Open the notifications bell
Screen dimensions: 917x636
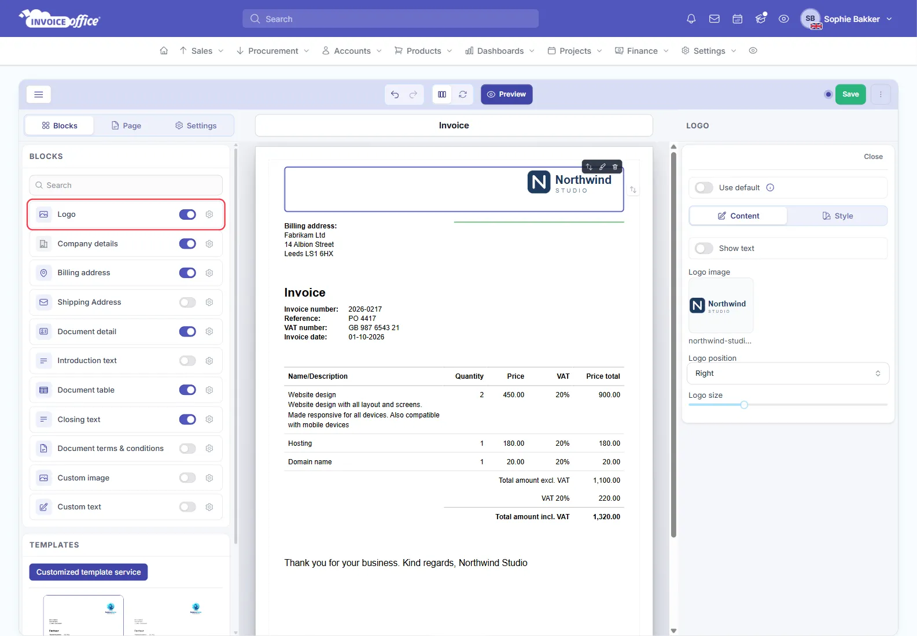click(691, 19)
